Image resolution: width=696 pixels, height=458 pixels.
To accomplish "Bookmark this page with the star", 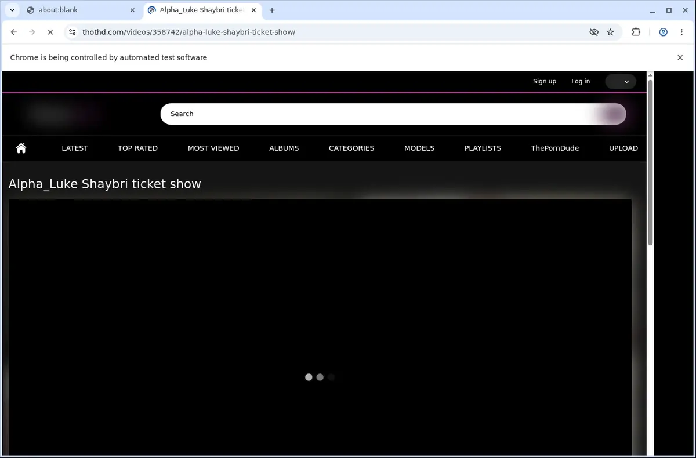I will click(x=610, y=32).
